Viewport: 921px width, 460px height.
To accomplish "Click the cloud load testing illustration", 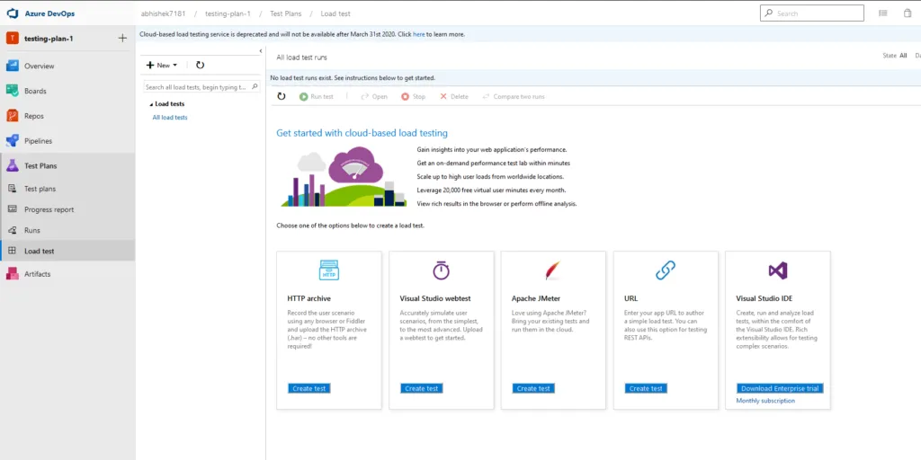I will 344,177.
